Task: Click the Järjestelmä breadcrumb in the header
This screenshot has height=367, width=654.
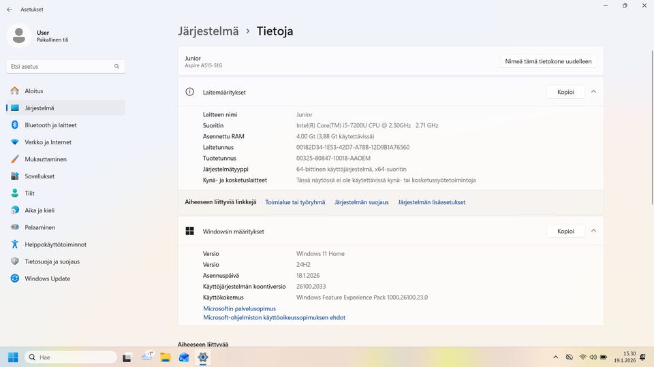Action: (208, 31)
